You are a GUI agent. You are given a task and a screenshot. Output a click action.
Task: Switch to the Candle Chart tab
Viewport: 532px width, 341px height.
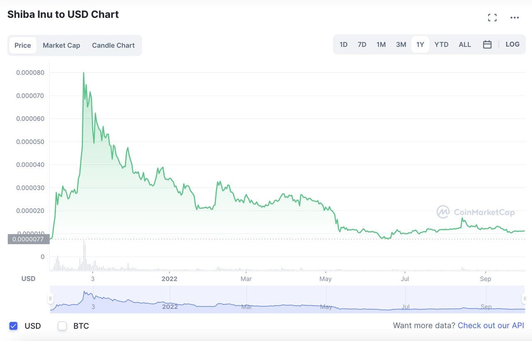113,45
